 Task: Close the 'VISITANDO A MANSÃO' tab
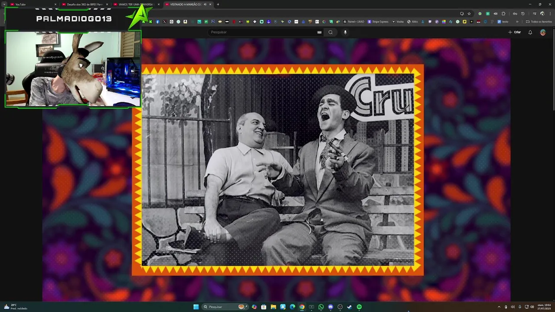click(210, 4)
